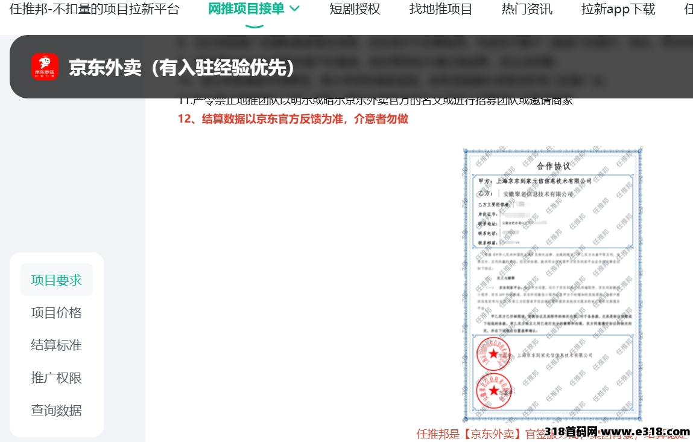The height and width of the screenshot is (442, 693).
Task: Open the 网推项目接单 menu
Action: point(246,8)
